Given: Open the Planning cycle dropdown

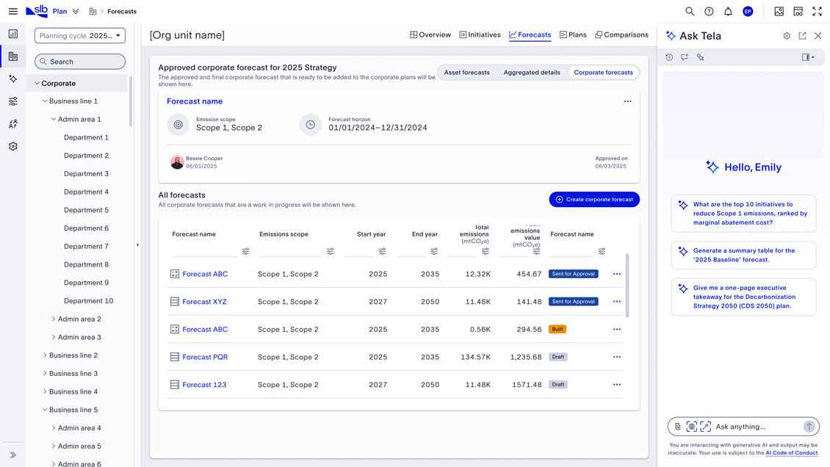Looking at the screenshot, I should [80, 35].
